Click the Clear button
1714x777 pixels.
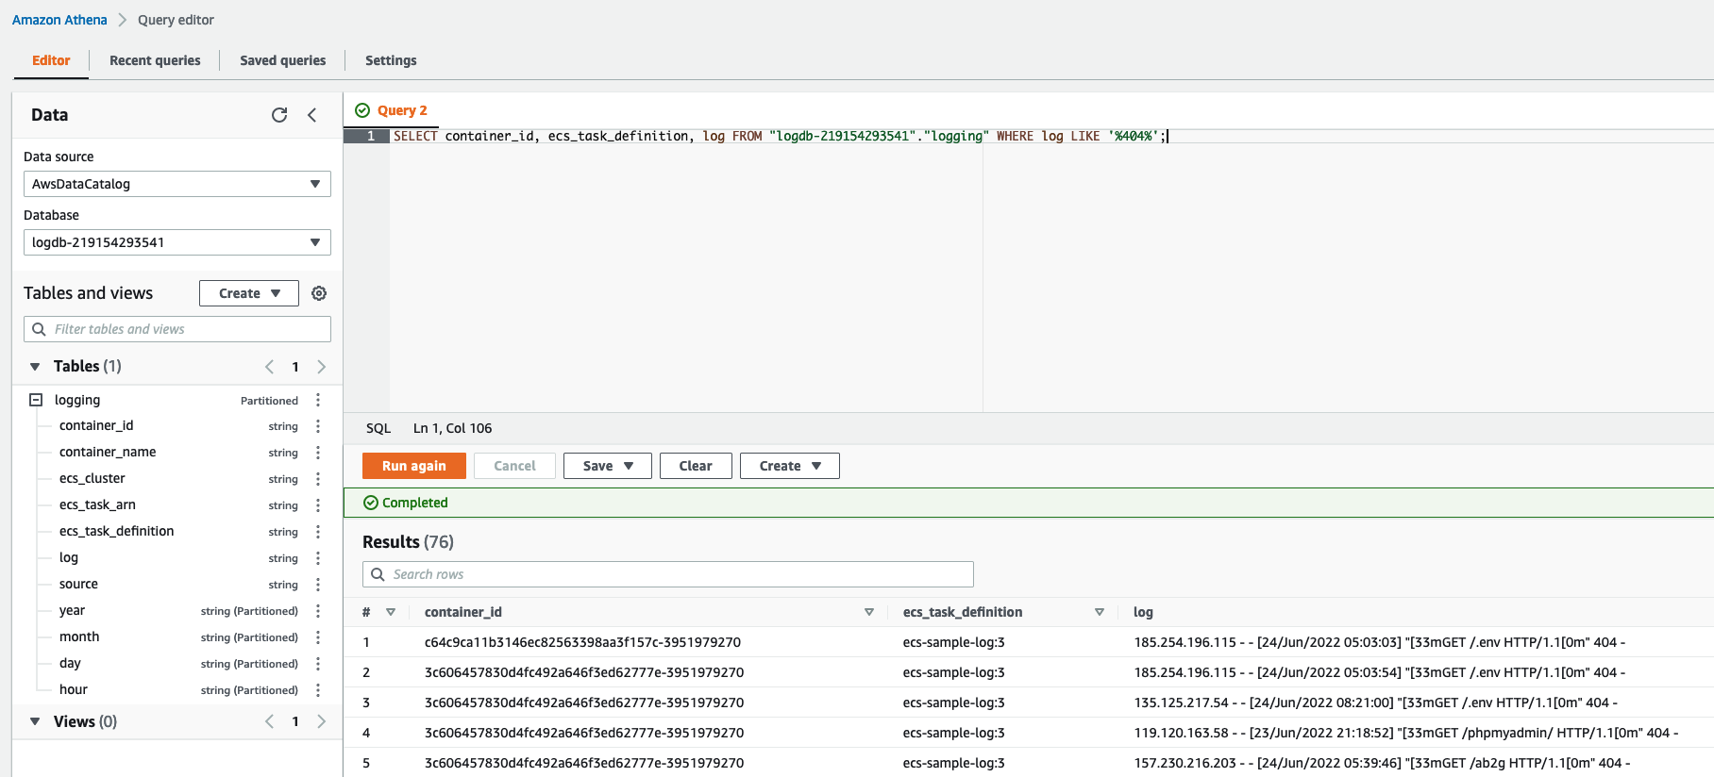(x=695, y=466)
